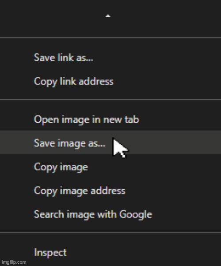221x266 pixels.
Task: Open Inspect developer tools entry
Action: (110, 252)
